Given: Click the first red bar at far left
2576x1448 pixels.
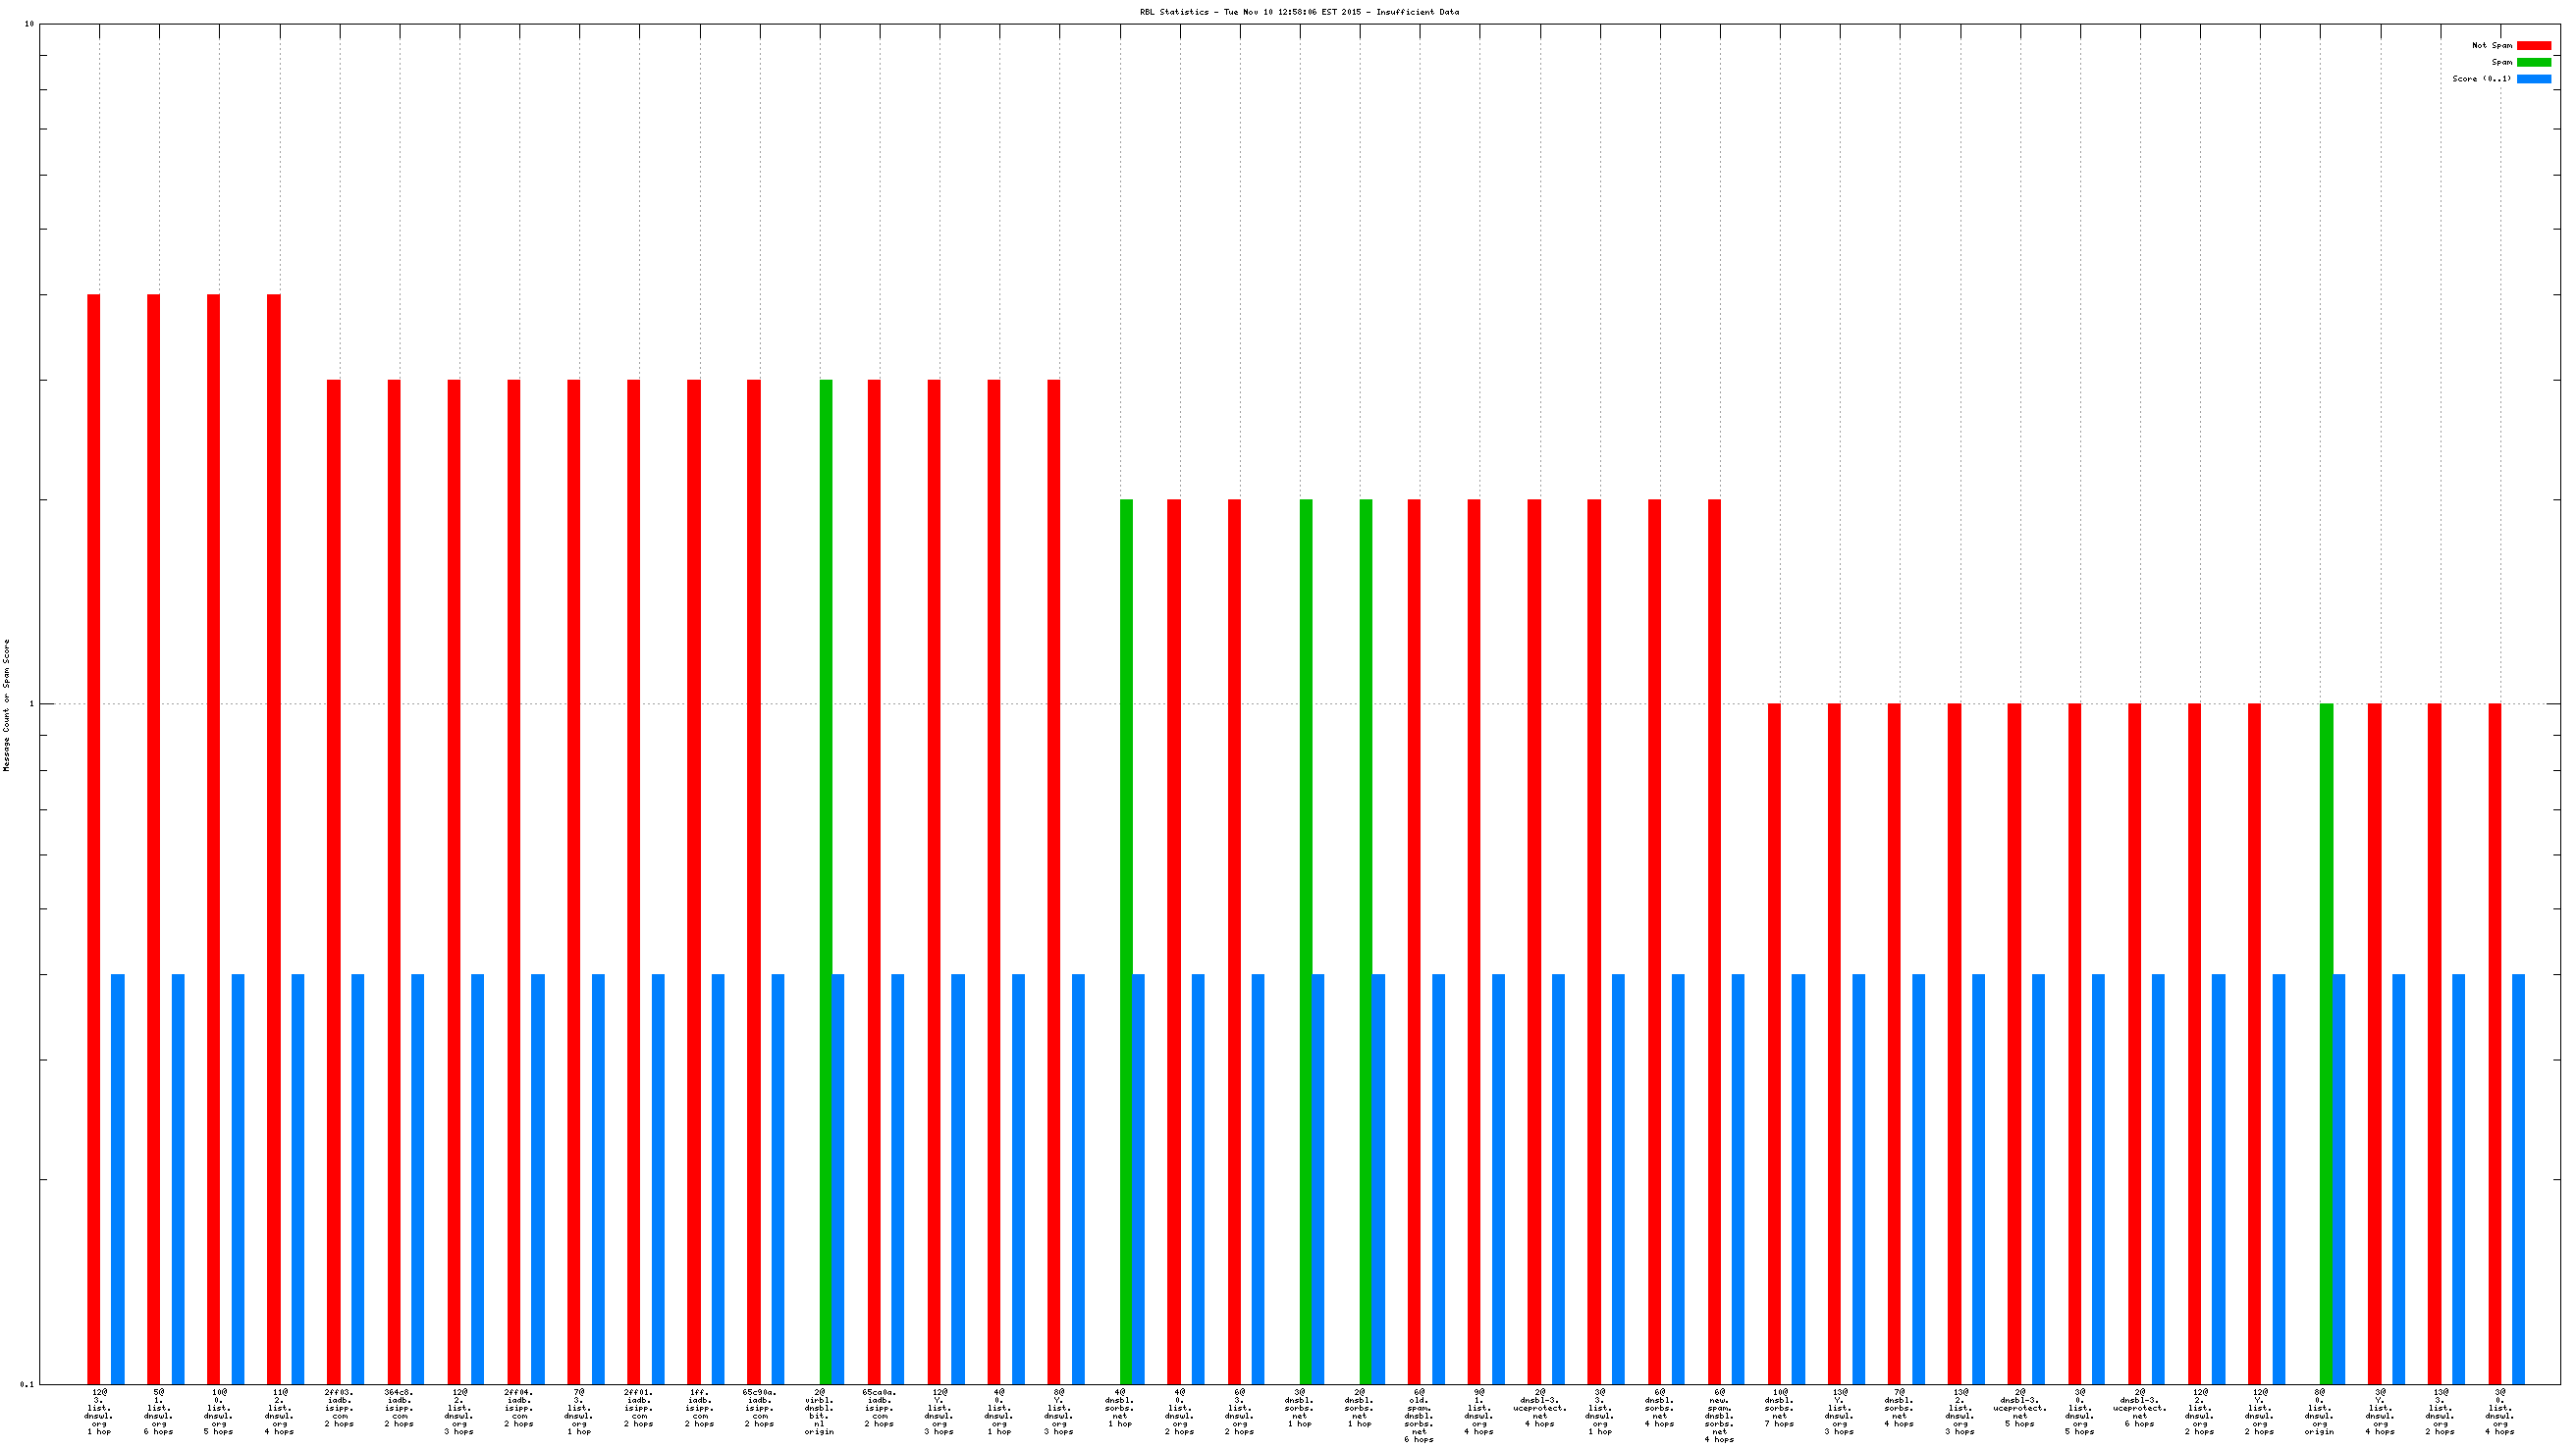Looking at the screenshot, I should click(93, 838).
